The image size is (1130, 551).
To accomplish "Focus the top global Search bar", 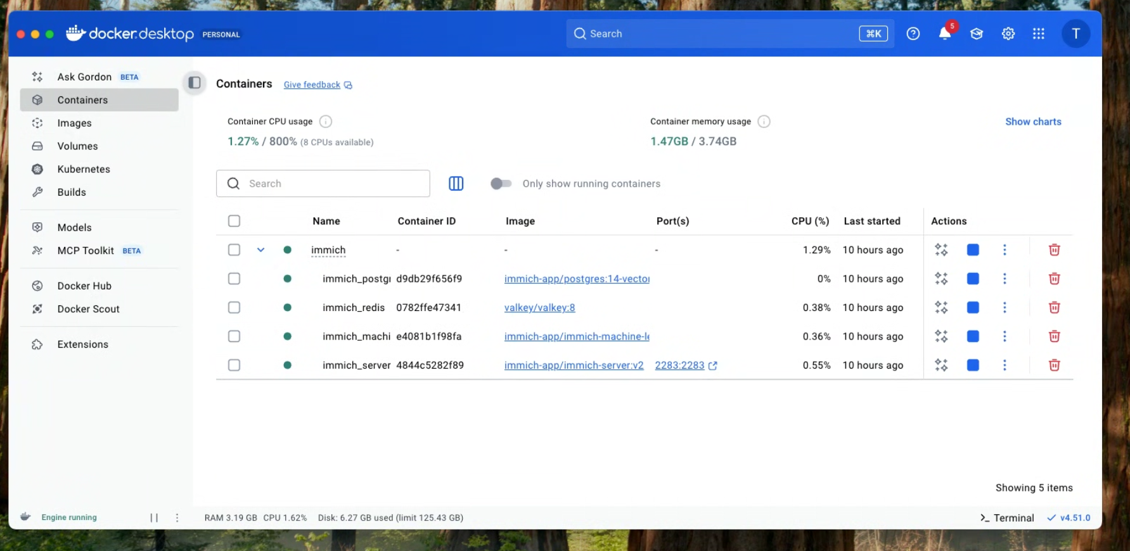I will [730, 34].
